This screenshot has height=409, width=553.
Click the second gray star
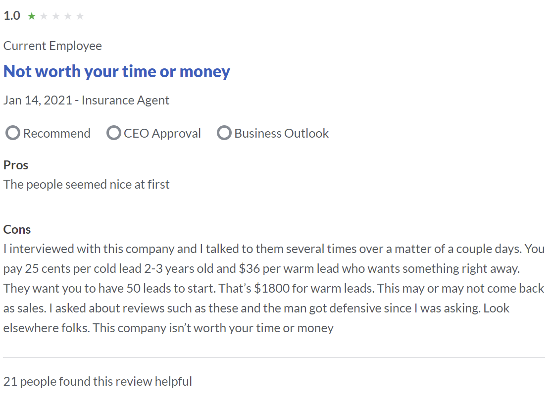click(44, 16)
